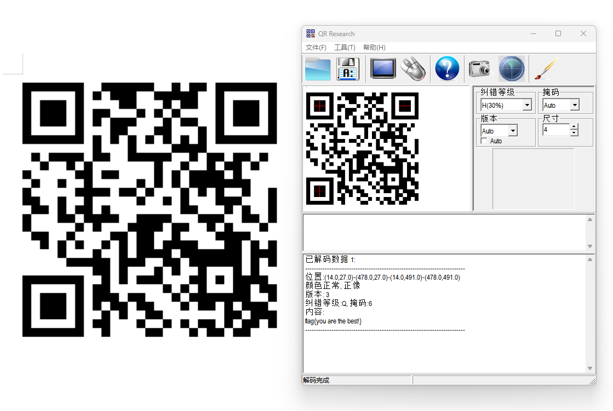The image size is (613, 411).
Task: Click the decoded text flag{you are the best!}
Action: click(x=333, y=321)
